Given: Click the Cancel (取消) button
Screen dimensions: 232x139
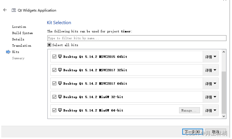Looking at the screenshot, I should [216, 132].
